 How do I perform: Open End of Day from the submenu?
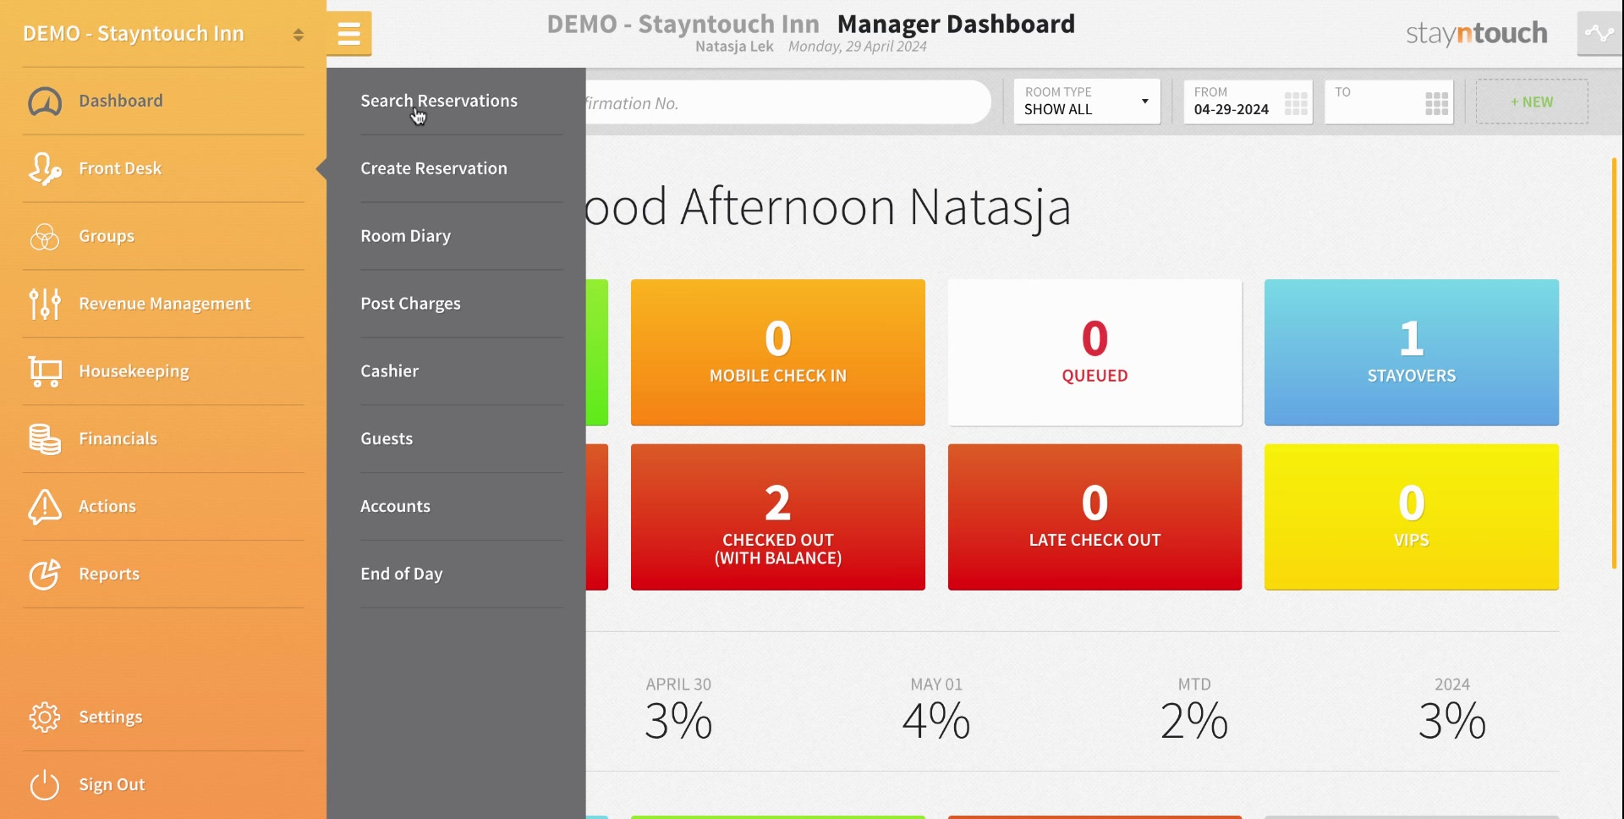(x=402, y=574)
